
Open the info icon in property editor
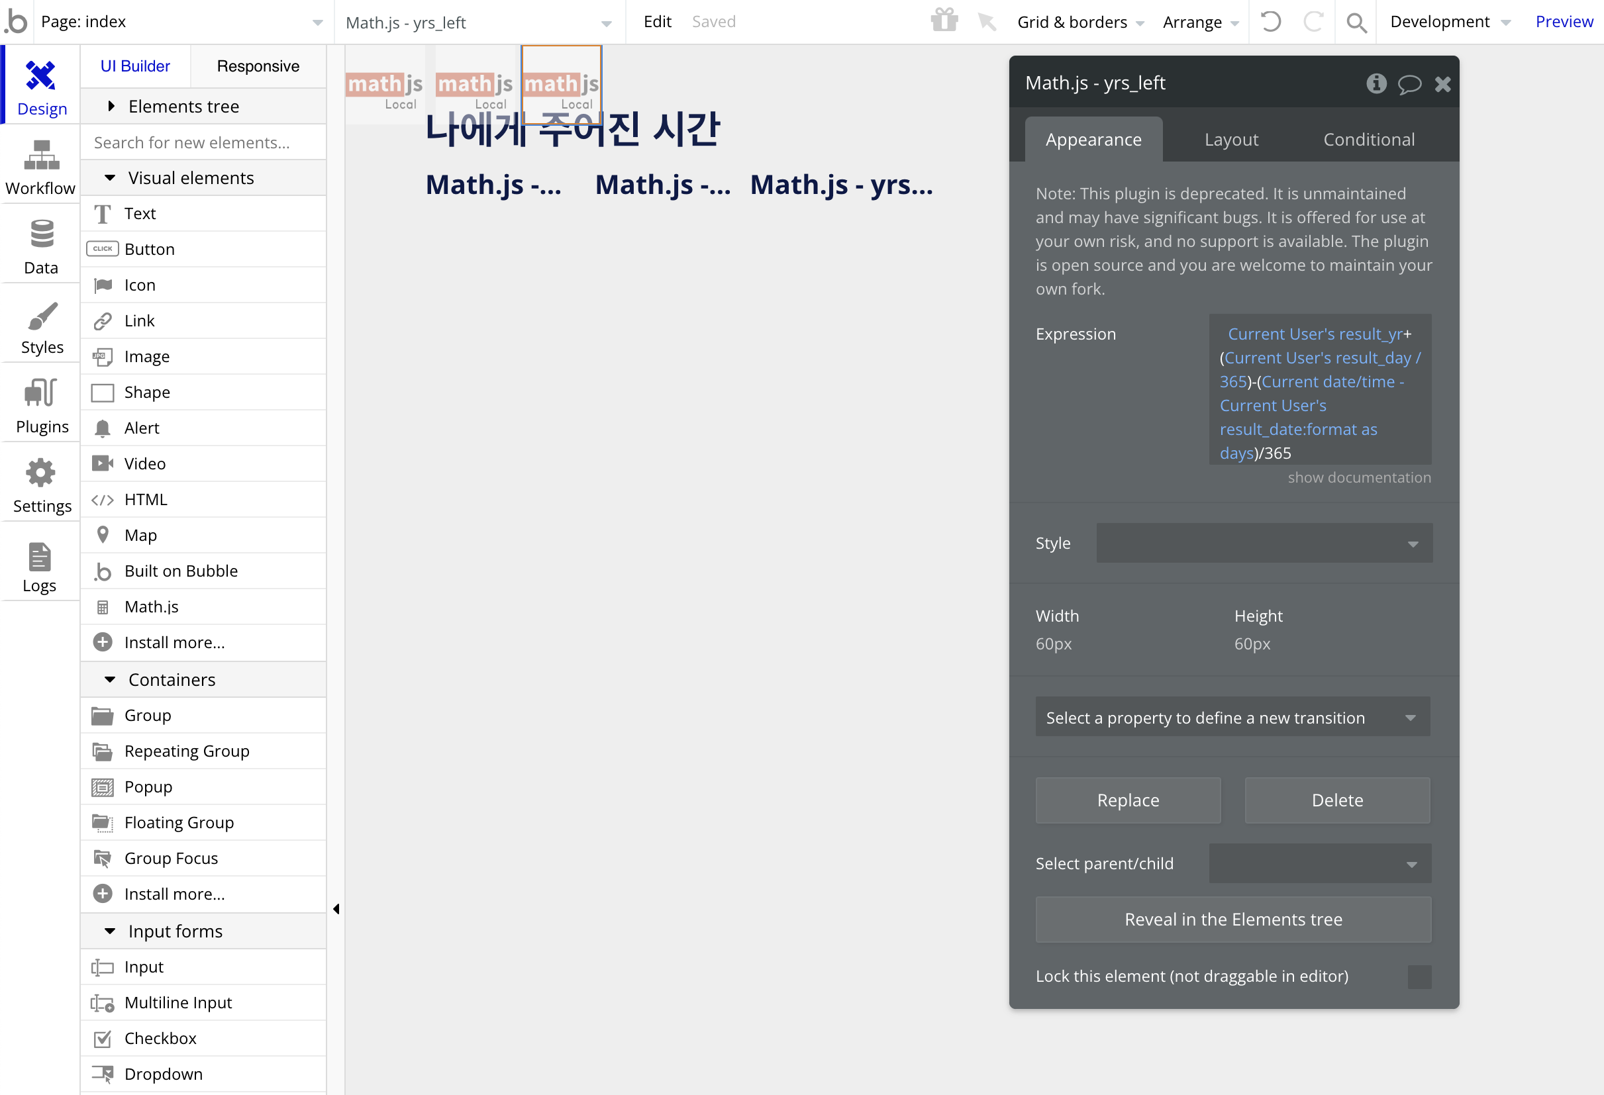pyautogui.click(x=1376, y=83)
